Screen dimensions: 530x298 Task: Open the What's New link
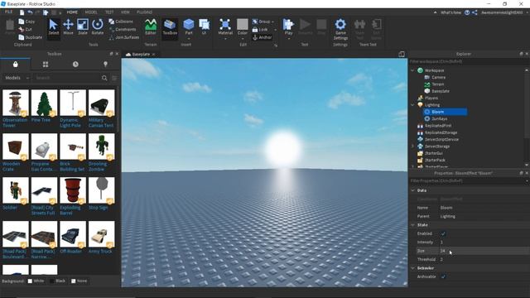(450, 12)
